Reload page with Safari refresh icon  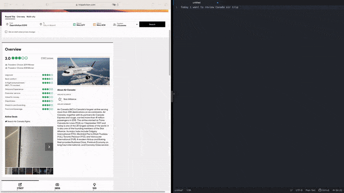coord(118,5)
